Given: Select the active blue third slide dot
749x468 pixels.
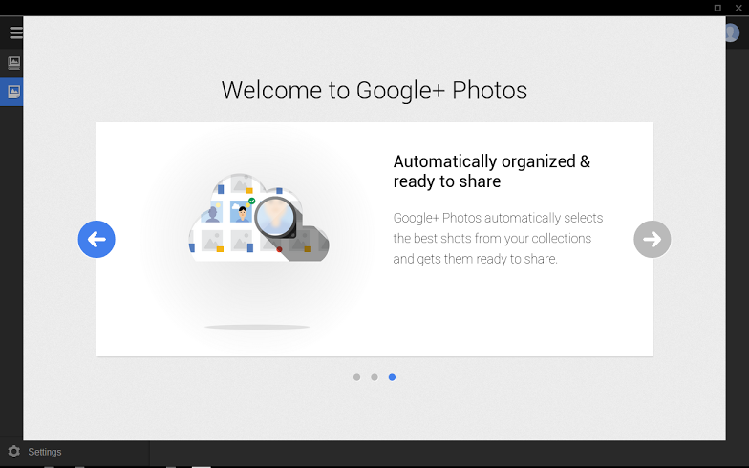Looking at the screenshot, I should pyautogui.click(x=392, y=377).
